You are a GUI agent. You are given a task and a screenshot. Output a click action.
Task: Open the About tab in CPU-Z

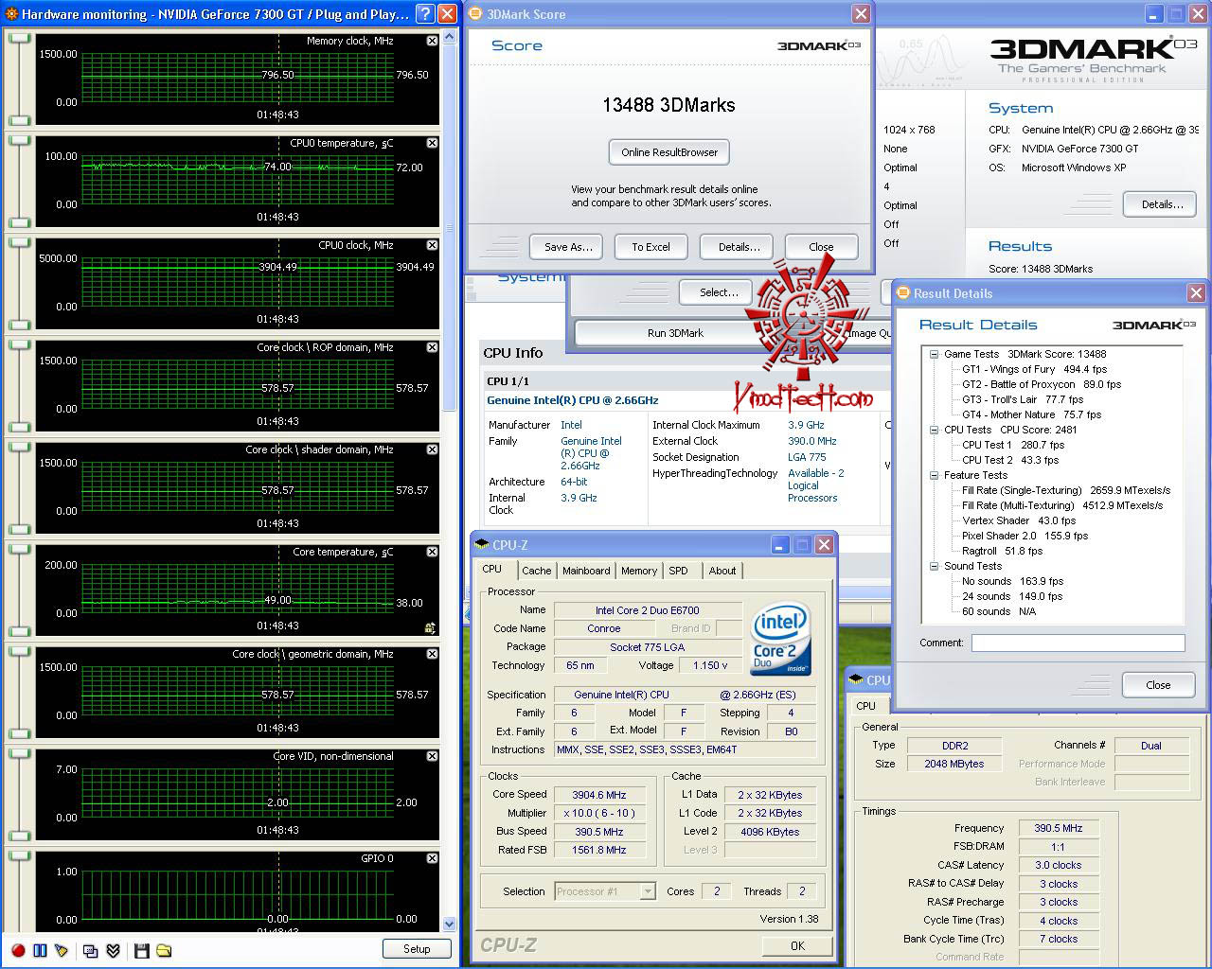(x=722, y=571)
